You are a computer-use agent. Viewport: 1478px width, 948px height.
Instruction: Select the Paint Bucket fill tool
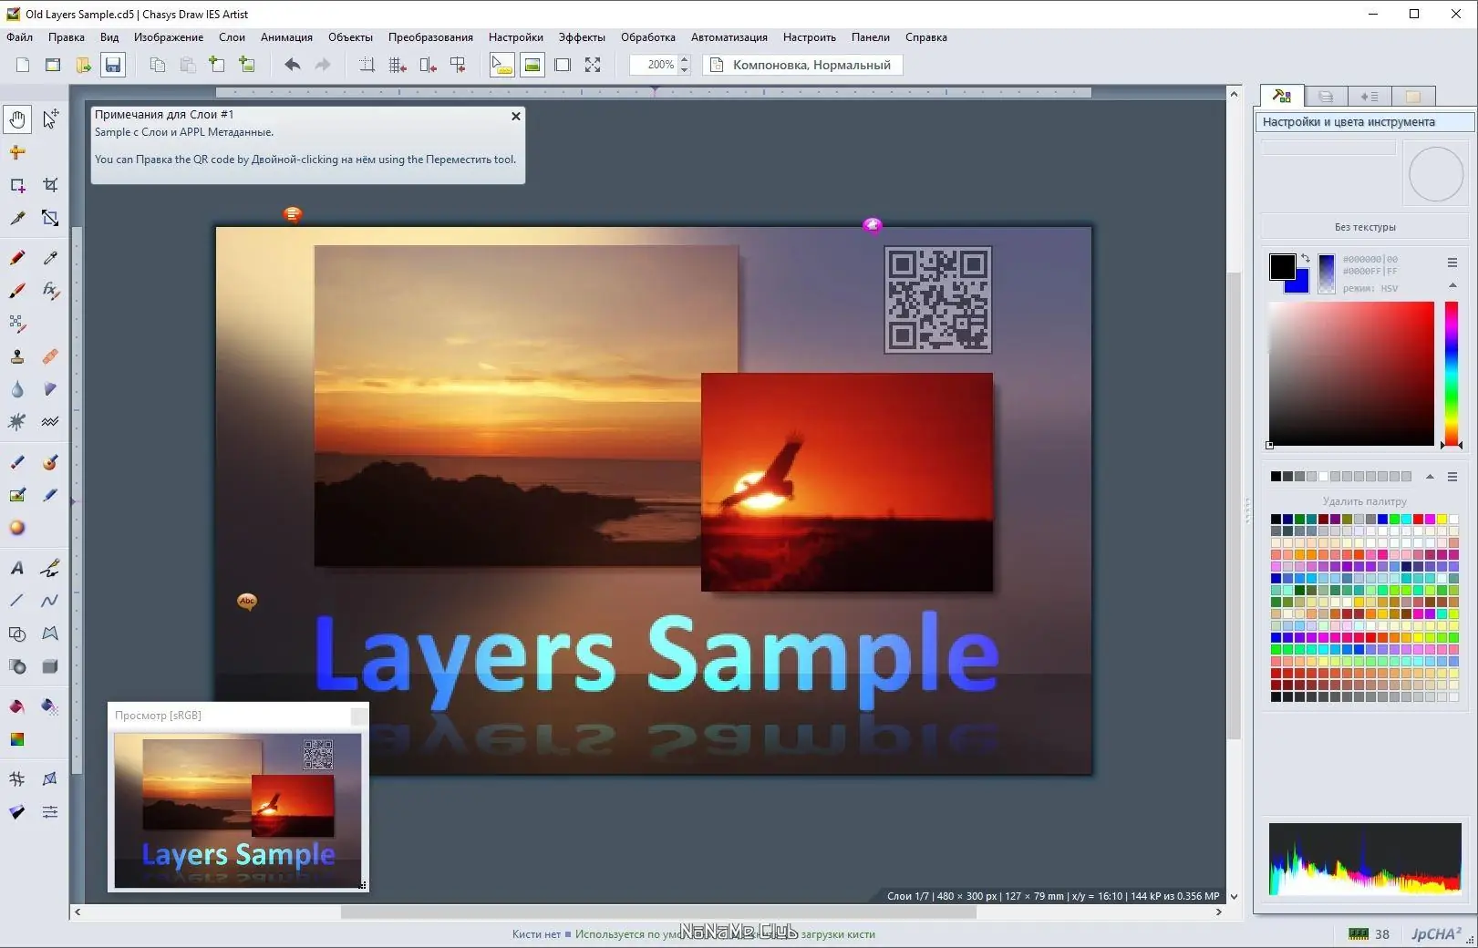click(x=17, y=706)
